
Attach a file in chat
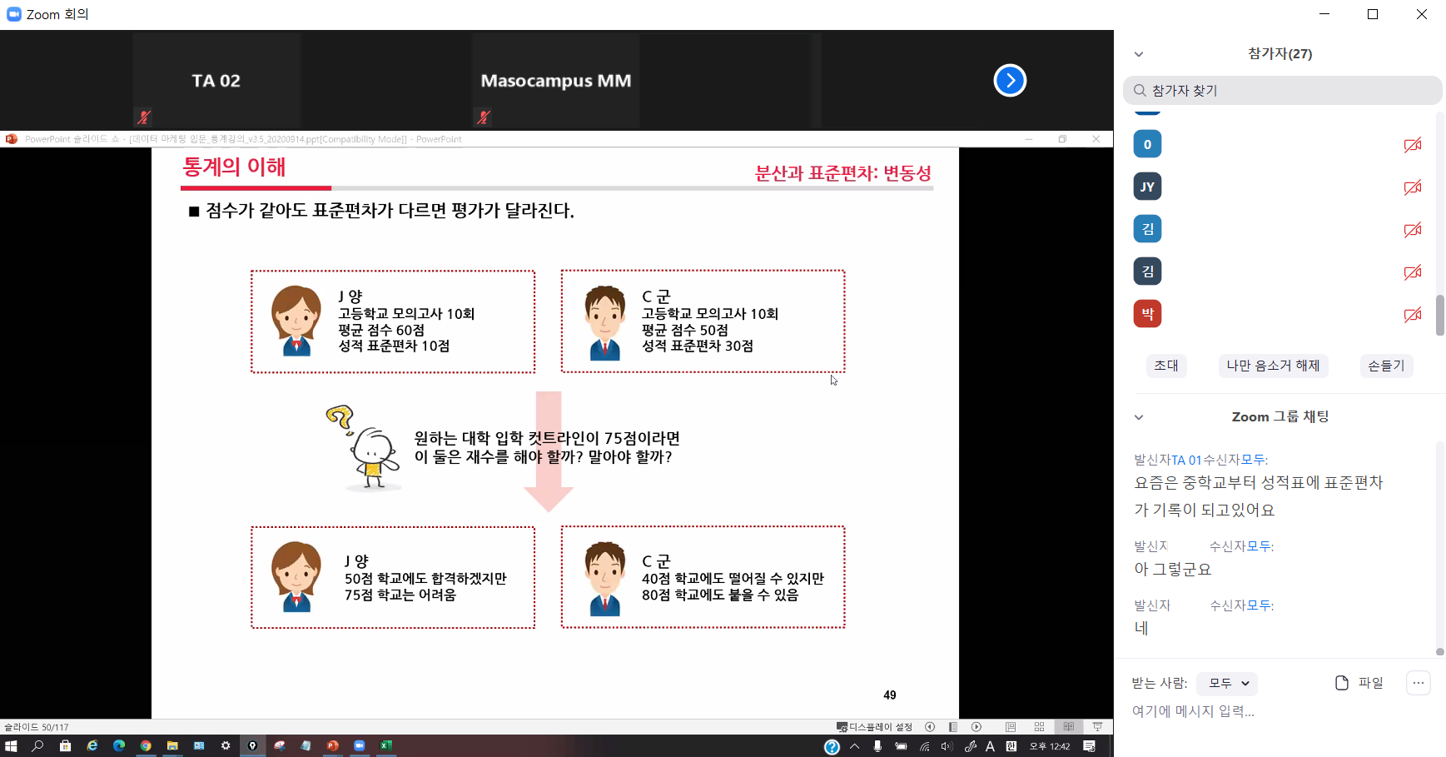(1359, 683)
